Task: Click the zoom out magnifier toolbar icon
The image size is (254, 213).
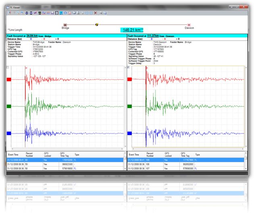Action: (x=22, y=13)
